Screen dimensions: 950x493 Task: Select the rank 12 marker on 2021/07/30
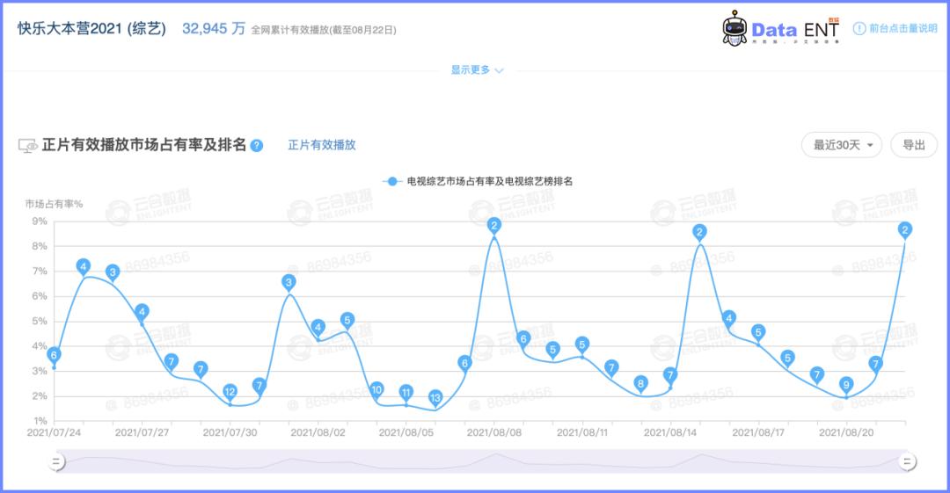pyautogui.click(x=230, y=392)
